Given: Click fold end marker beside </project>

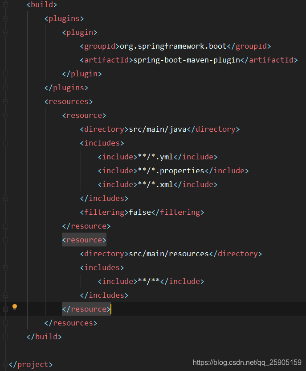Looking at the screenshot, I should 6,364.
